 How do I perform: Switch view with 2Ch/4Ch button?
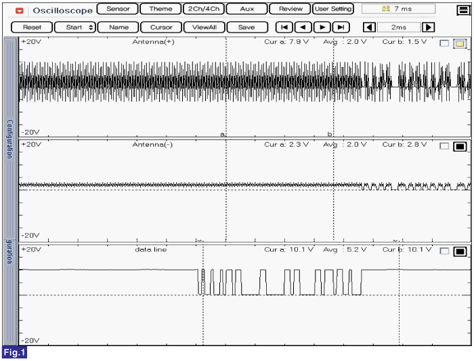(x=204, y=9)
